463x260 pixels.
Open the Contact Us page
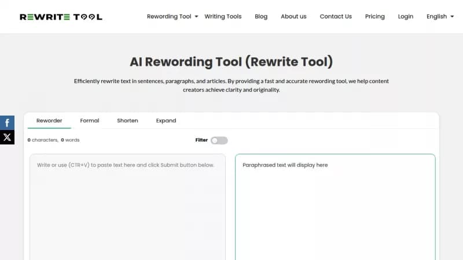(x=336, y=17)
